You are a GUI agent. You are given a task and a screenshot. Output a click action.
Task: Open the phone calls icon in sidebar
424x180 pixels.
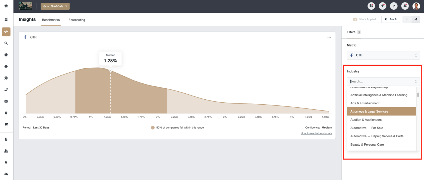(6, 89)
